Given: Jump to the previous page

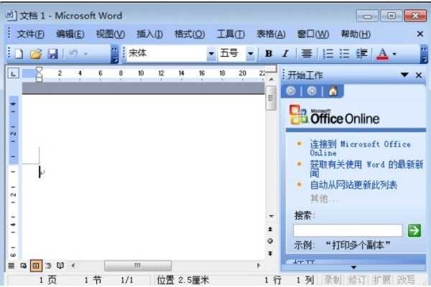Looking at the screenshot, I should (270, 229).
